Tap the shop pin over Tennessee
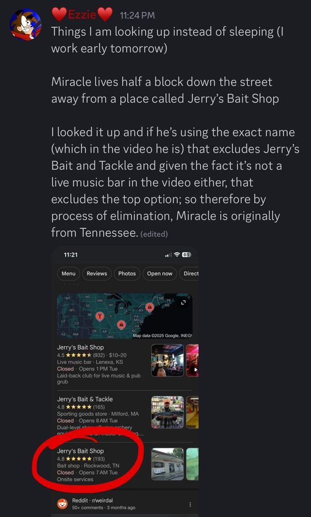The image size is (311, 517). pyautogui.click(x=121, y=325)
